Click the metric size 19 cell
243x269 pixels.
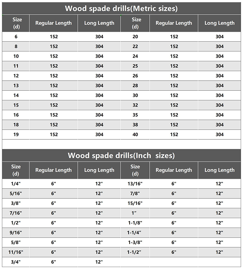click(x=16, y=134)
